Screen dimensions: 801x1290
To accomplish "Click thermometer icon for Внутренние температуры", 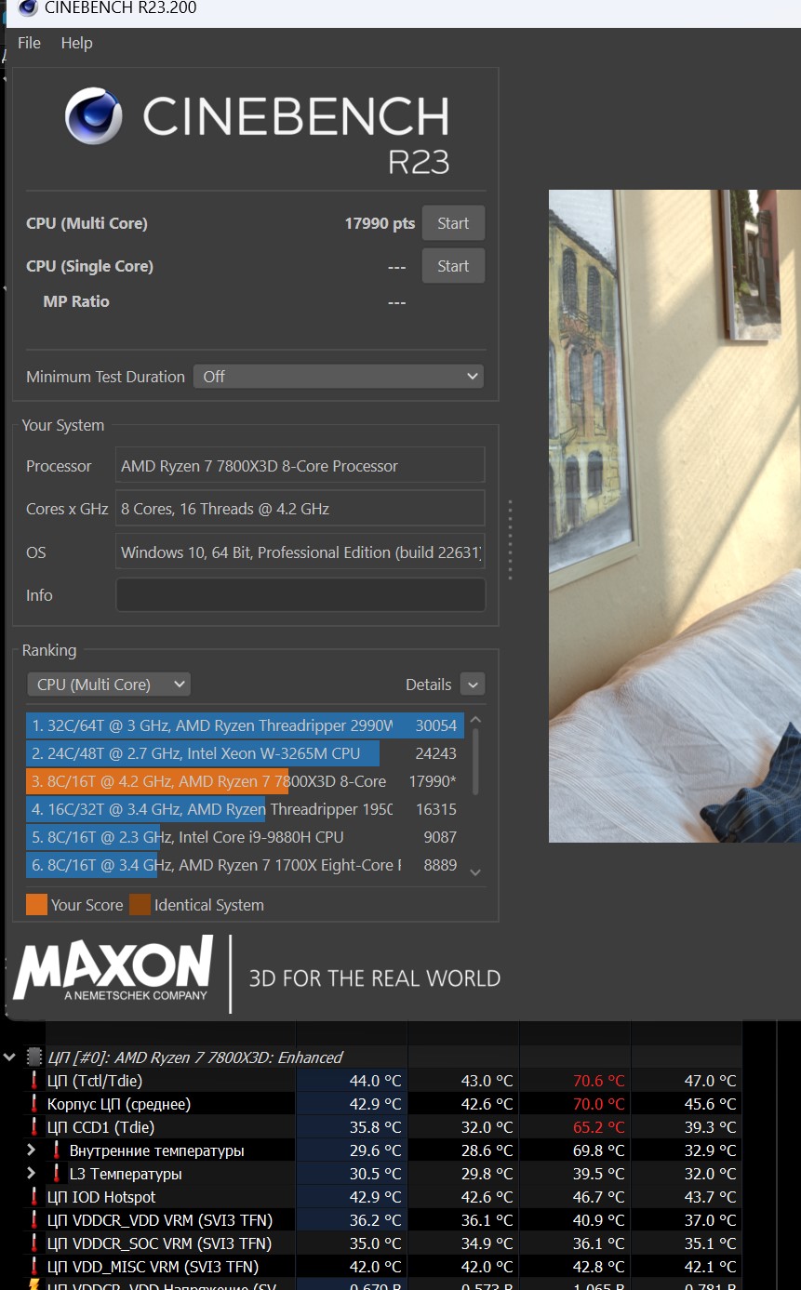I will click(57, 1150).
